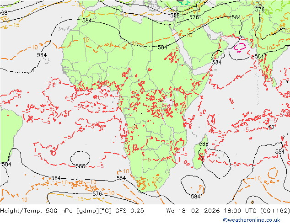Click the -15 label below the southern 576 contour
The image size is (290, 224).
79,199
